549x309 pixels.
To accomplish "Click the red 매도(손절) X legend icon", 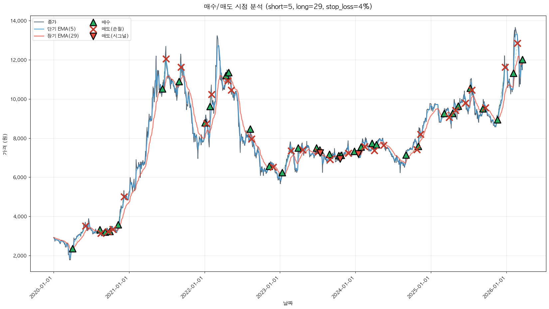I will pyautogui.click(x=93, y=29).
